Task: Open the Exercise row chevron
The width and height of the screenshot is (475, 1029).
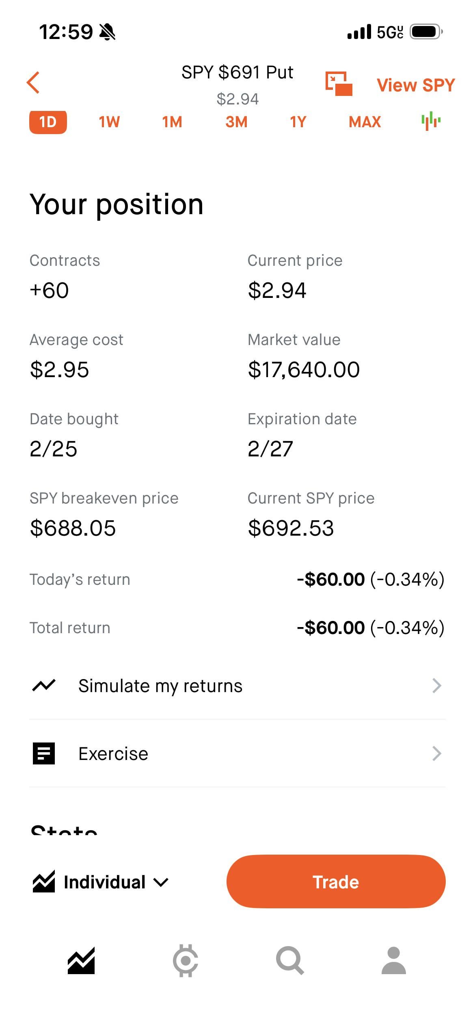Action: (436, 753)
